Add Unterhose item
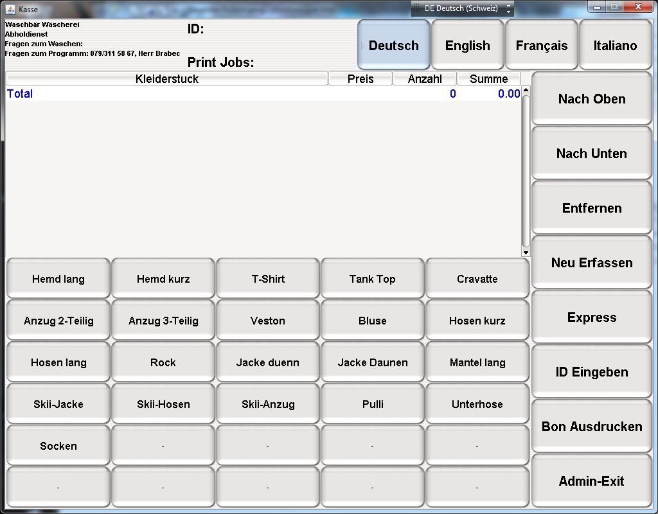 pyautogui.click(x=477, y=404)
